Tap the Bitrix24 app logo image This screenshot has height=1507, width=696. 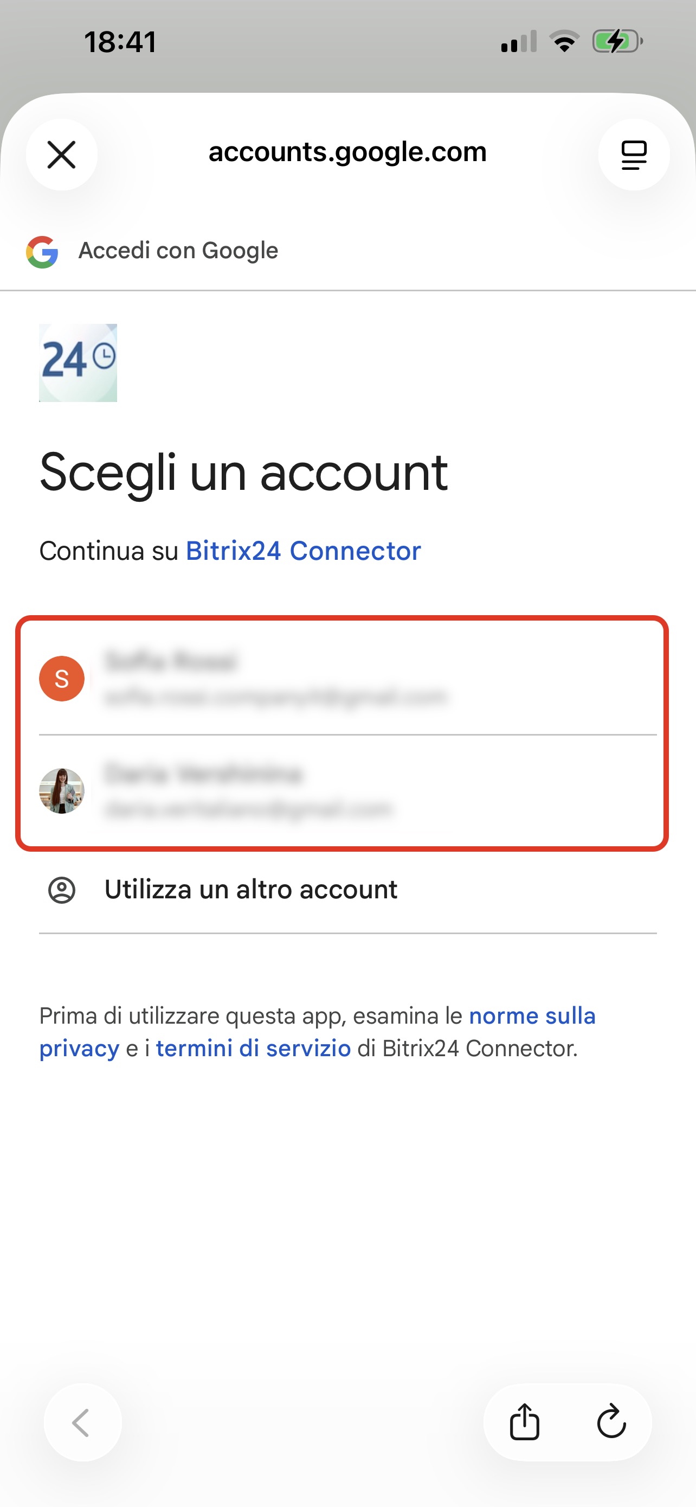(78, 363)
